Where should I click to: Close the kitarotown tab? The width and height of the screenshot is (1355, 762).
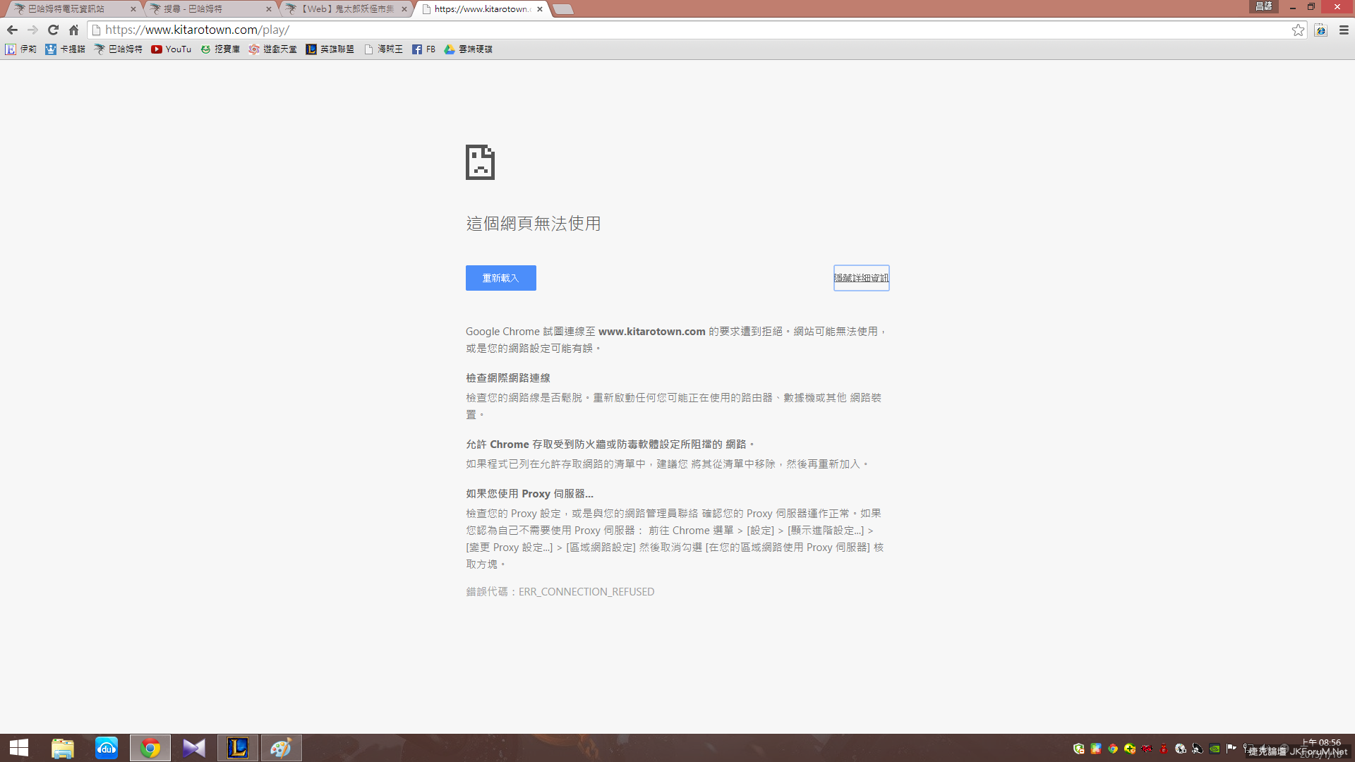pyautogui.click(x=540, y=9)
